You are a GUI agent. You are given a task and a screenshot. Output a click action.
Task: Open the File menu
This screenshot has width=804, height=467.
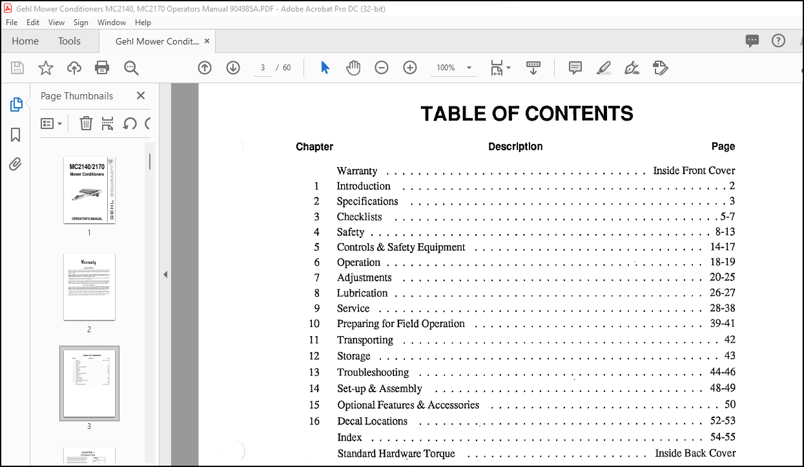tap(12, 22)
